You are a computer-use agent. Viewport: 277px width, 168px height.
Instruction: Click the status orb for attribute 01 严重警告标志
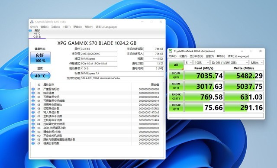33,89
